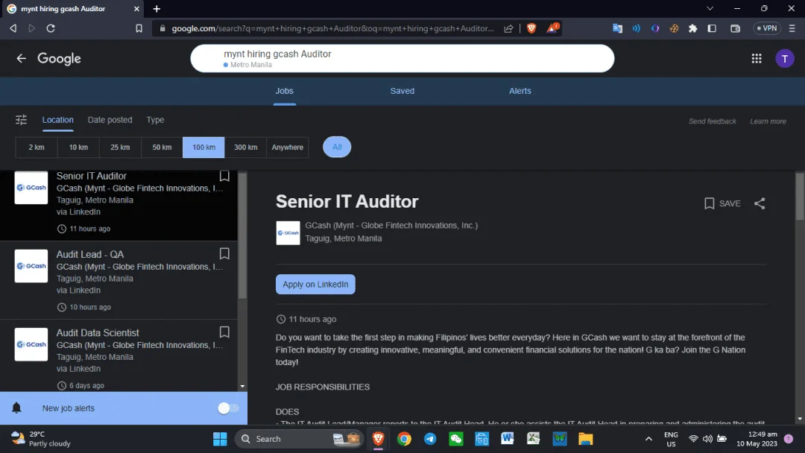Open the orange cookie extension

click(674, 28)
